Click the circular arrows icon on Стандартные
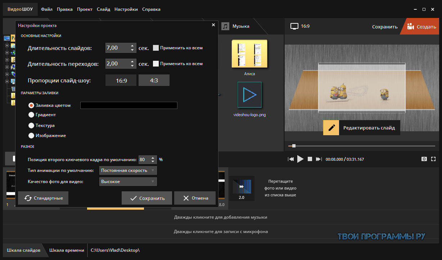Image resolution: width=442 pixels, height=260 pixels. click(28, 198)
